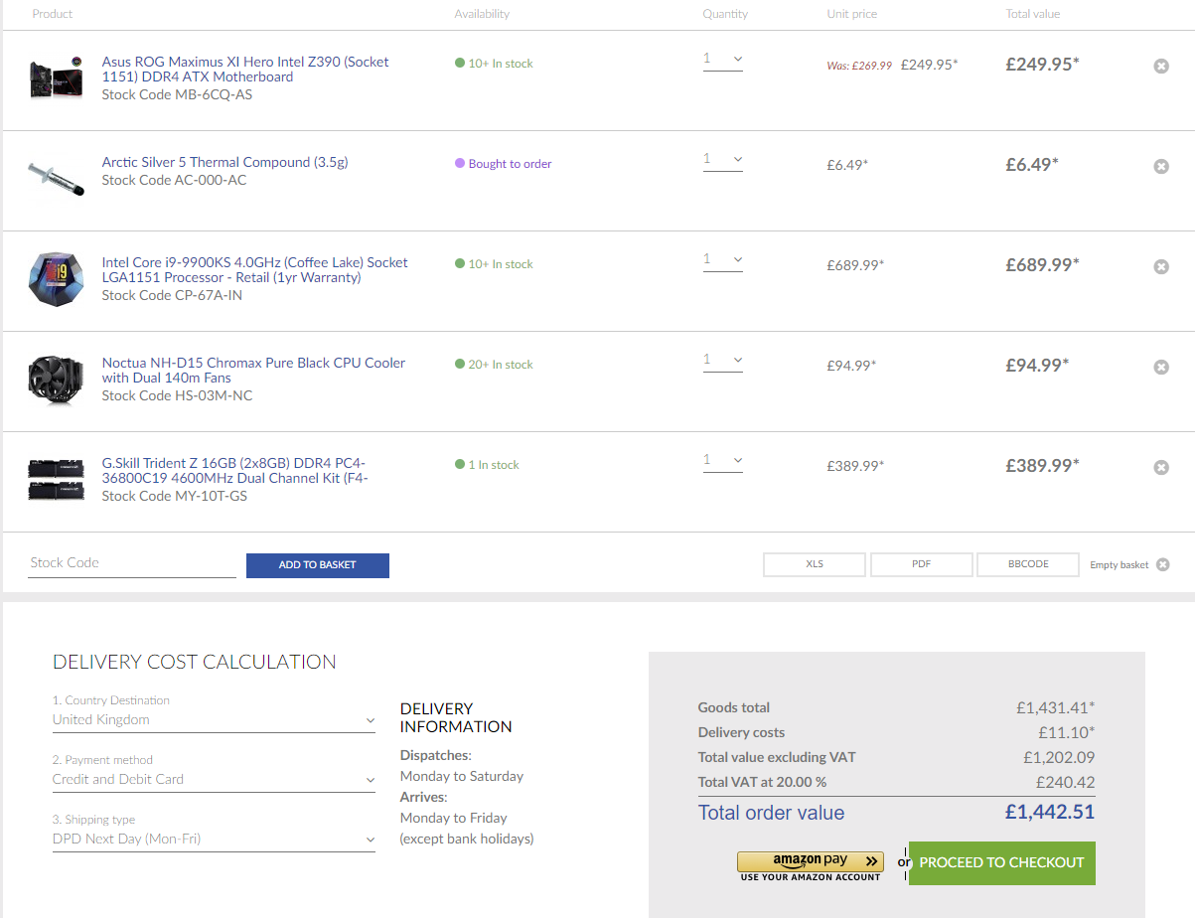The height and width of the screenshot is (918, 1195).
Task: Open the G.Skill Trident Z 16GB product link
Action: 234,471
